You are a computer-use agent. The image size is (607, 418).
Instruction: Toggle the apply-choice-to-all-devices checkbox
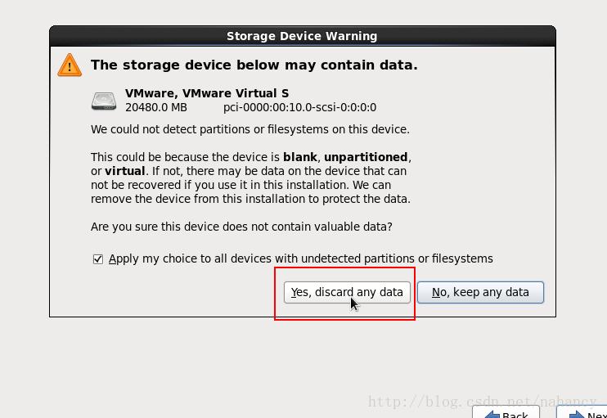point(98,259)
